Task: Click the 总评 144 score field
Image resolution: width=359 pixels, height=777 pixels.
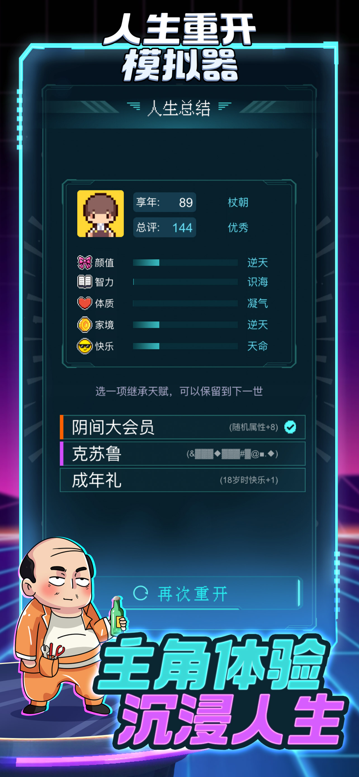Action: click(165, 227)
